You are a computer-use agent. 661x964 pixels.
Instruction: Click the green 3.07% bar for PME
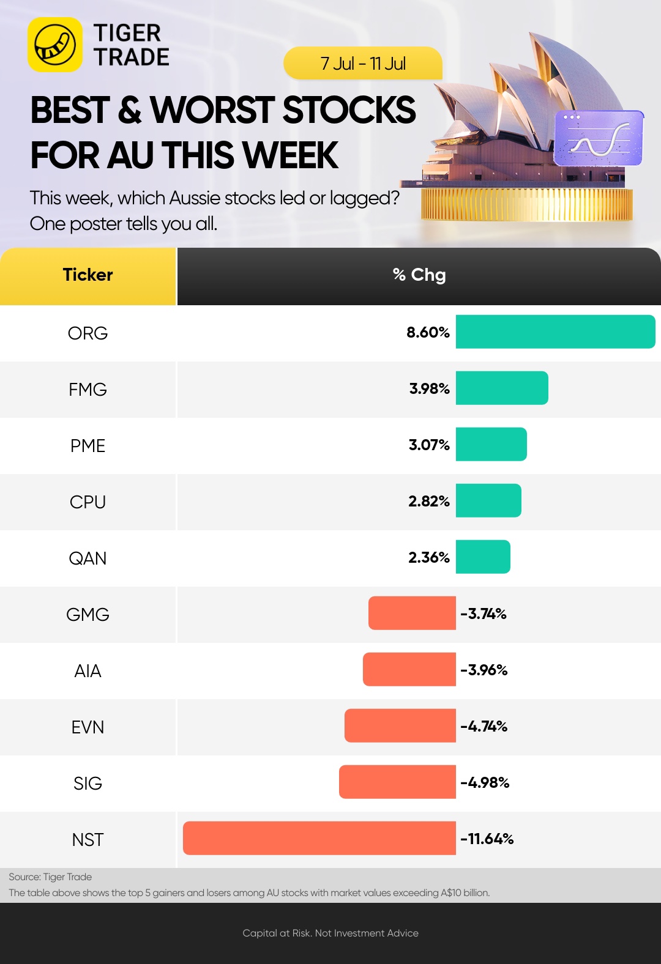tap(491, 444)
